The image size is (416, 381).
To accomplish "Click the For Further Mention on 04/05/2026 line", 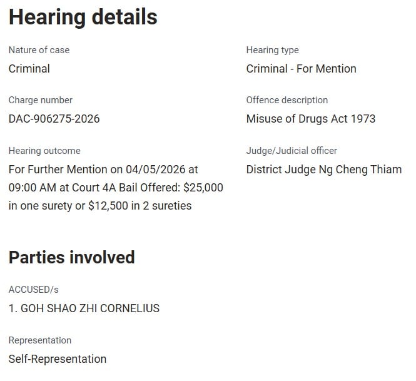I will coord(103,170).
